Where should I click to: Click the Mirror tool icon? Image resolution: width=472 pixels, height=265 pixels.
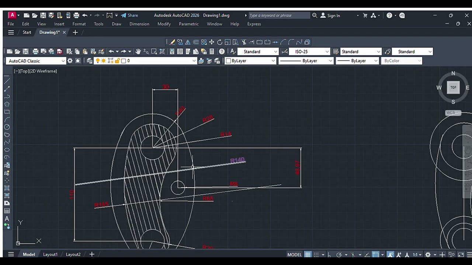[x=188, y=42]
